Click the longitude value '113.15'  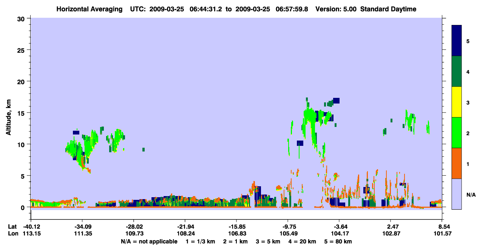(x=31, y=234)
